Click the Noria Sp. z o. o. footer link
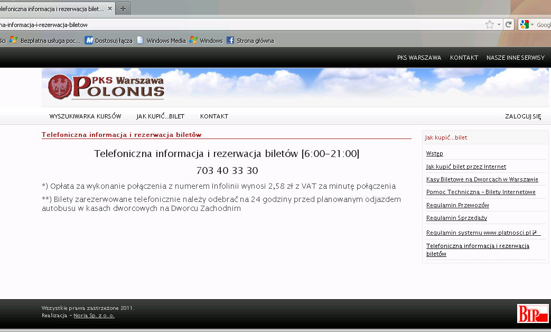551x332 pixels. [x=94, y=316]
